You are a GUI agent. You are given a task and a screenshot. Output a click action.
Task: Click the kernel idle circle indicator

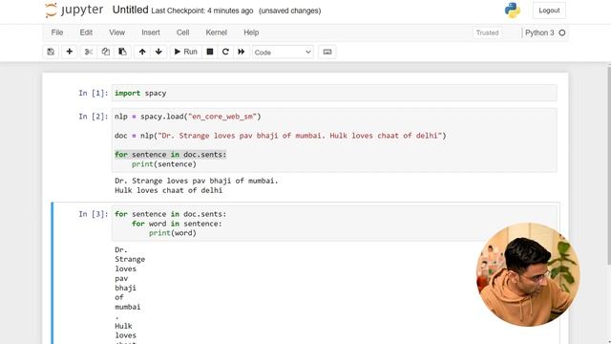[x=562, y=32]
